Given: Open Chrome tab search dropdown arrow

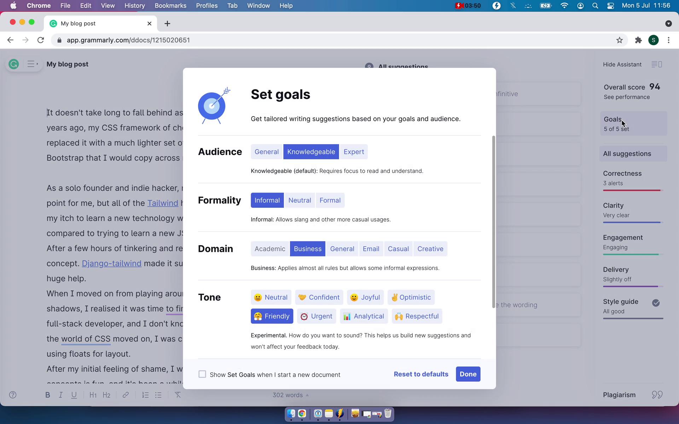Looking at the screenshot, I should coord(668,23).
